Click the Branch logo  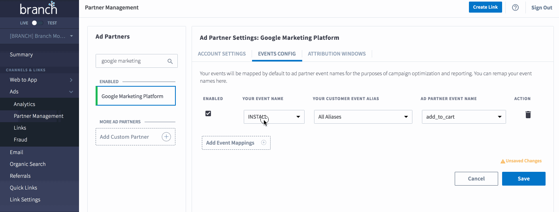(x=39, y=9)
